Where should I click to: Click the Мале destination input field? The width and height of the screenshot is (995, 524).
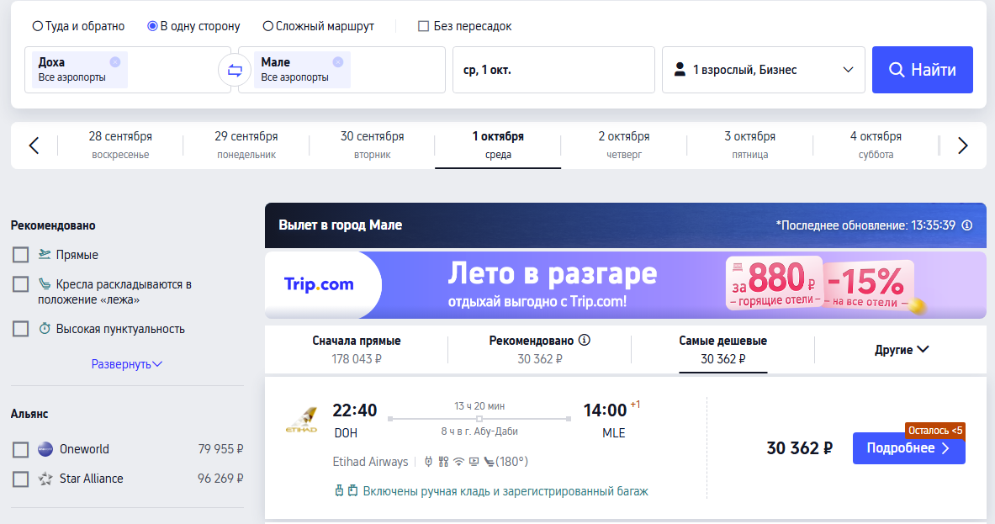tap(341, 70)
